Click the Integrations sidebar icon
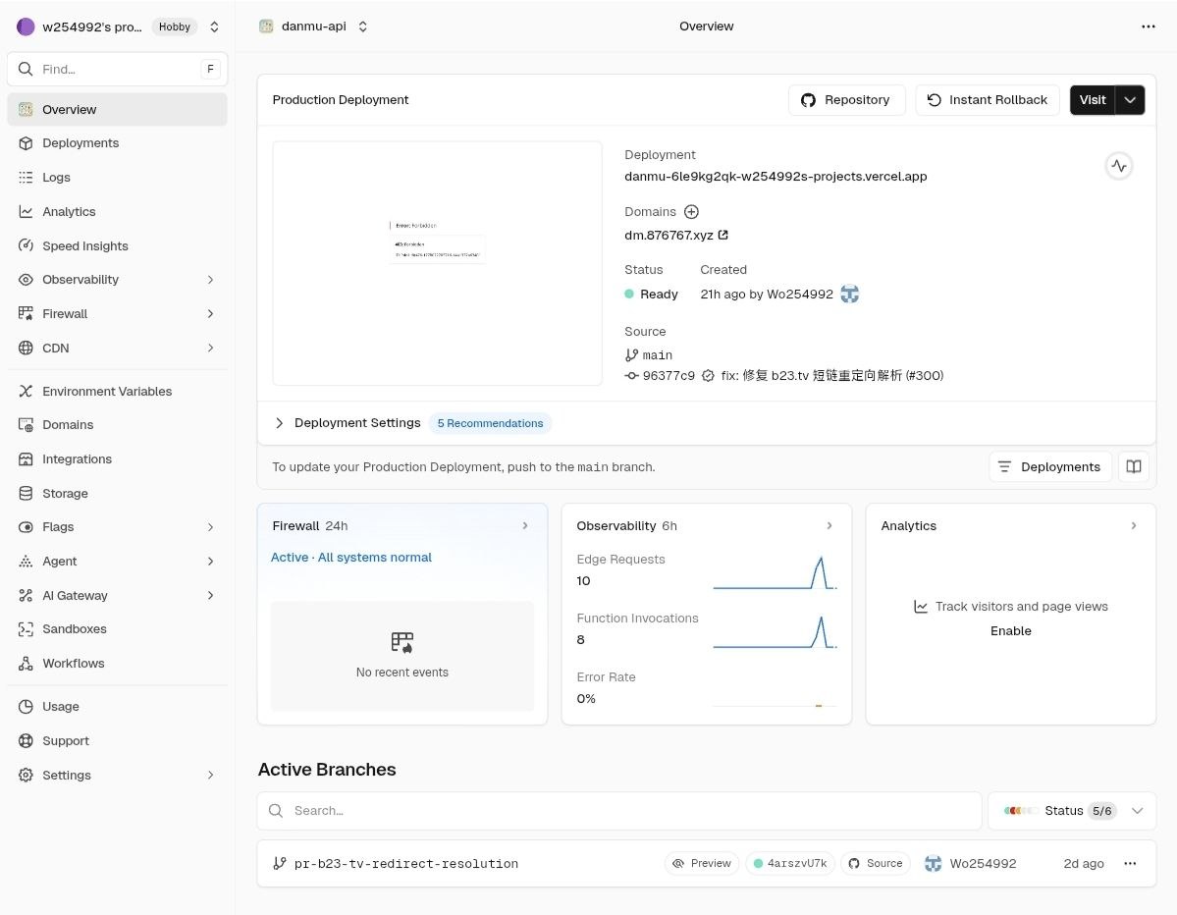This screenshot has height=915, width=1177. [x=26, y=458]
